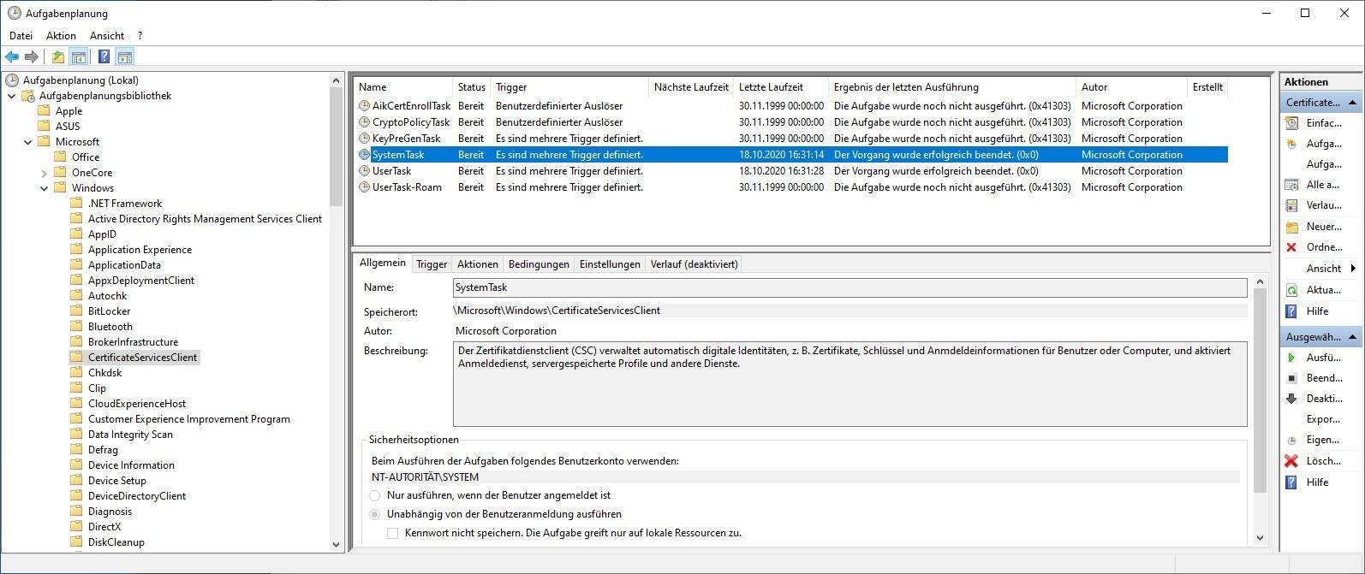This screenshot has height=574, width=1365.
Task: Refresh the view with the Aktualisieren icon
Action: click(x=1292, y=290)
